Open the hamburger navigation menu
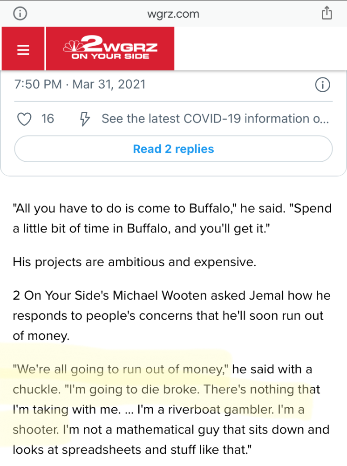The width and height of the screenshot is (347, 466). click(23, 49)
